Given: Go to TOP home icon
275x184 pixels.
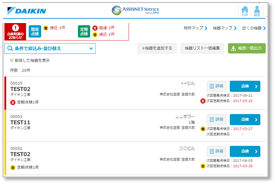Looking at the screenshot, I should click(x=245, y=12).
